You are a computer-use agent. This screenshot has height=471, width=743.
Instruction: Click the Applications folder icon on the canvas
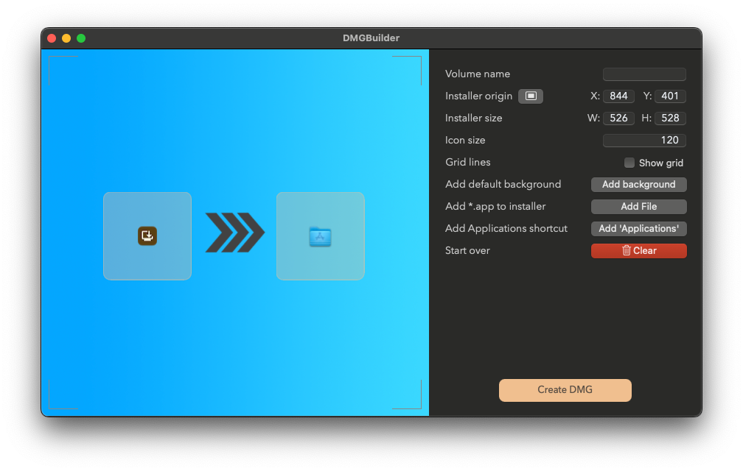(321, 236)
